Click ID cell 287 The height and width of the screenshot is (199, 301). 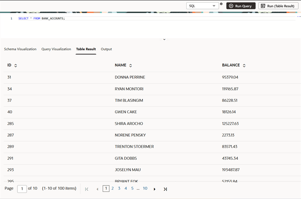[11, 135]
